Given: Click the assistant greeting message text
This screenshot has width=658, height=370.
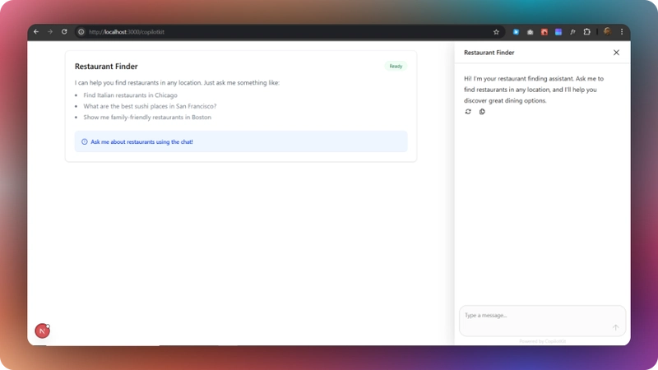Looking at the screenshot, I should click(534, 90).
